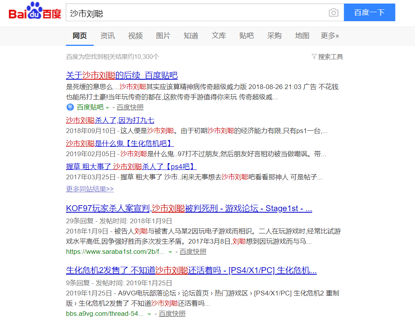This screenshot has width=415, height=317.
Task: Expand dropdown arrow next to 百度贴吧
Action: point(107,108)
